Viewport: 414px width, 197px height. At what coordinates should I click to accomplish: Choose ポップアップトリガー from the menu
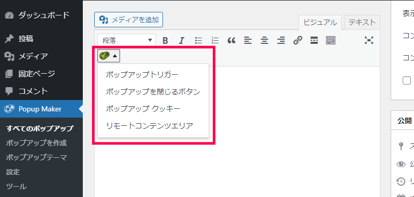pos(142,75)
